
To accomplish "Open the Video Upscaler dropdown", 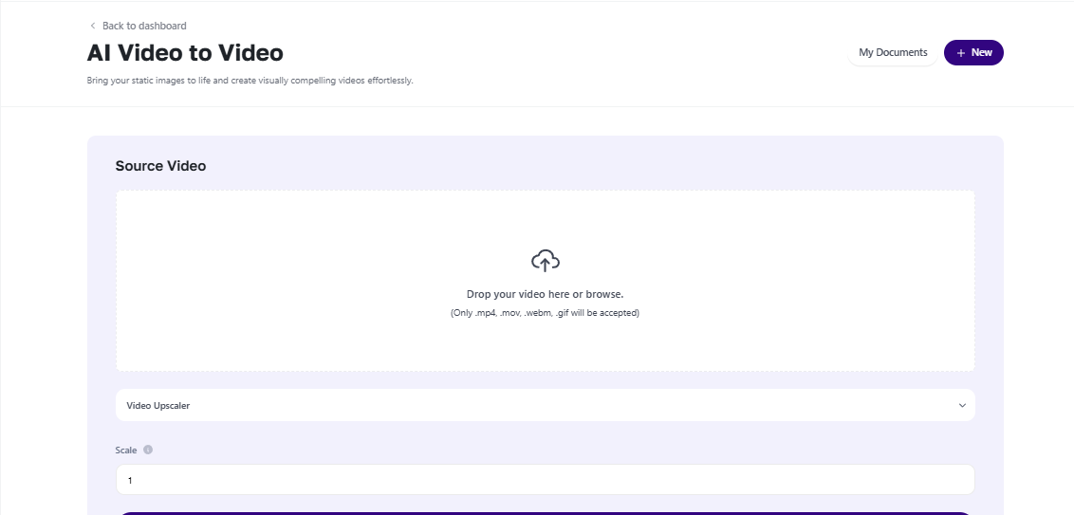I will [546, 405].
